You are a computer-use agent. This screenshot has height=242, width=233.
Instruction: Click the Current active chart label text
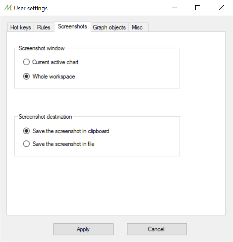click(55, 62)
